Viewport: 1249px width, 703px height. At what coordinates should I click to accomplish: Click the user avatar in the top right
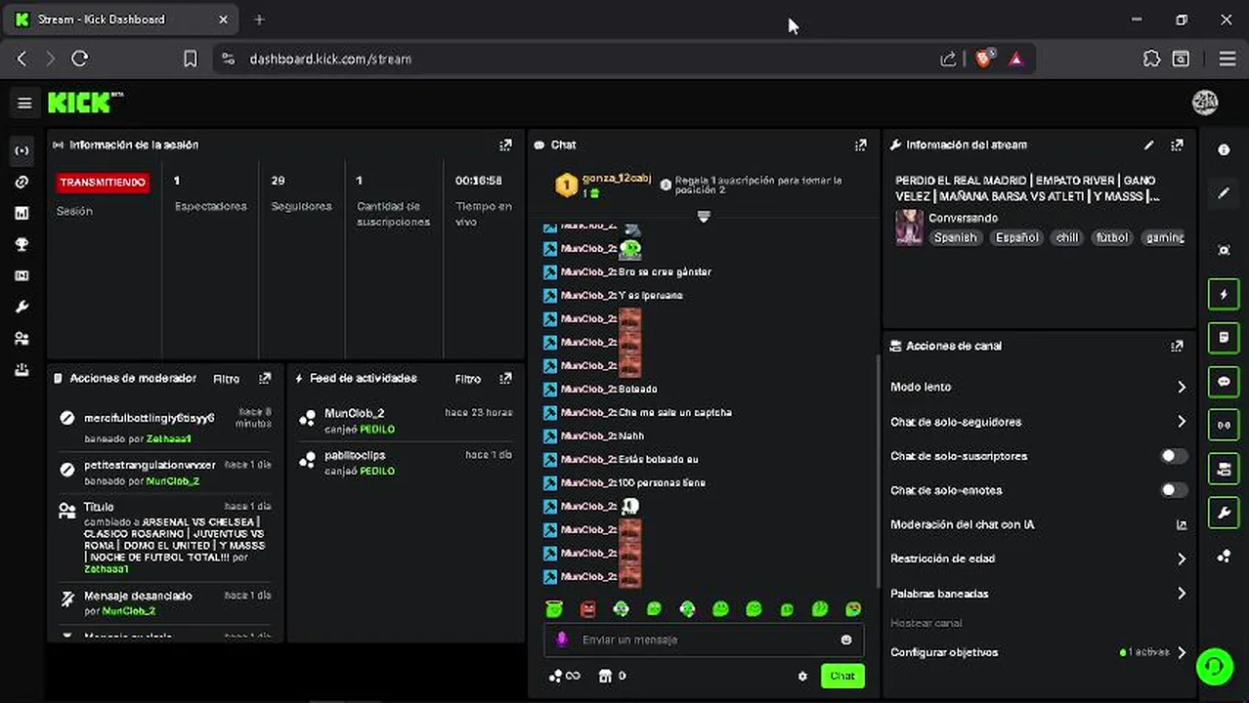[x=1205, y=103]
